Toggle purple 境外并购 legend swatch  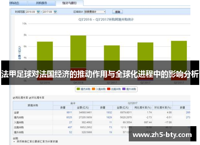tap(124, 89)
